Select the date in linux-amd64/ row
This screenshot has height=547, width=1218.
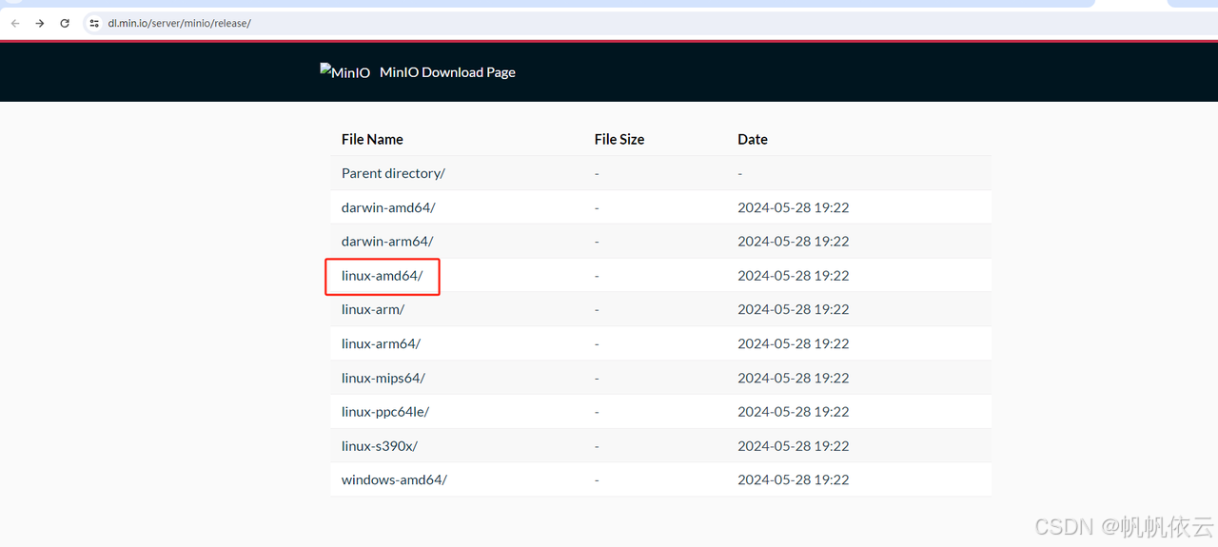(x=794, y=276)
